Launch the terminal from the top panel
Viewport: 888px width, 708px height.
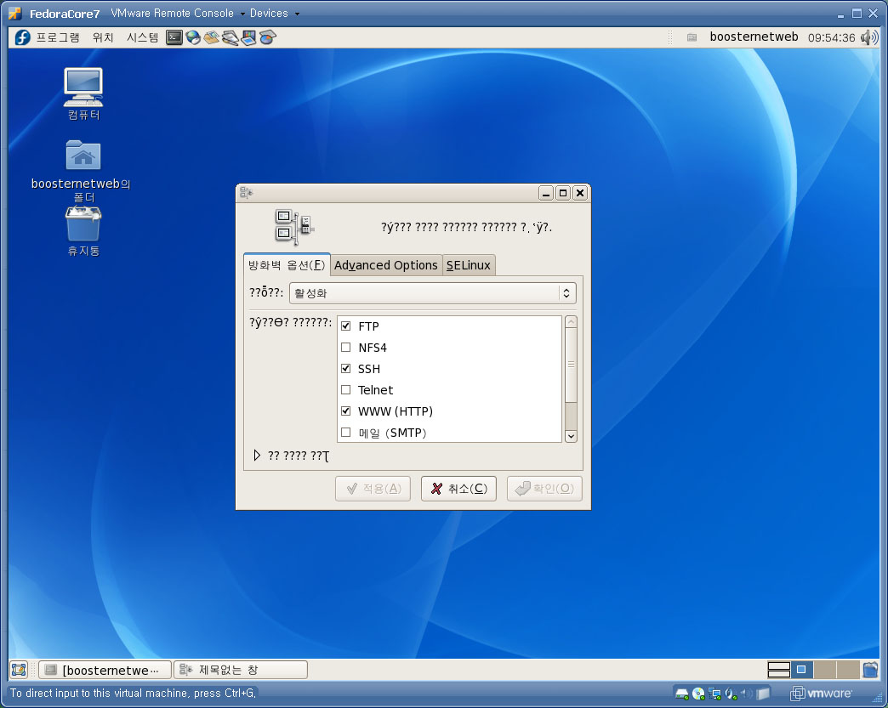174,37
